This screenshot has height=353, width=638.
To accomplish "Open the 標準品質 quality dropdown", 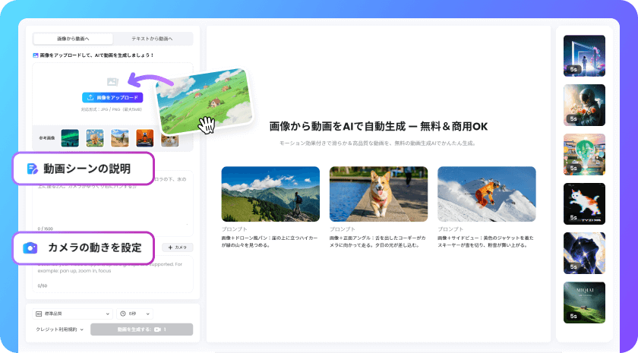I will pyautogui.click(x=72, y=314).
